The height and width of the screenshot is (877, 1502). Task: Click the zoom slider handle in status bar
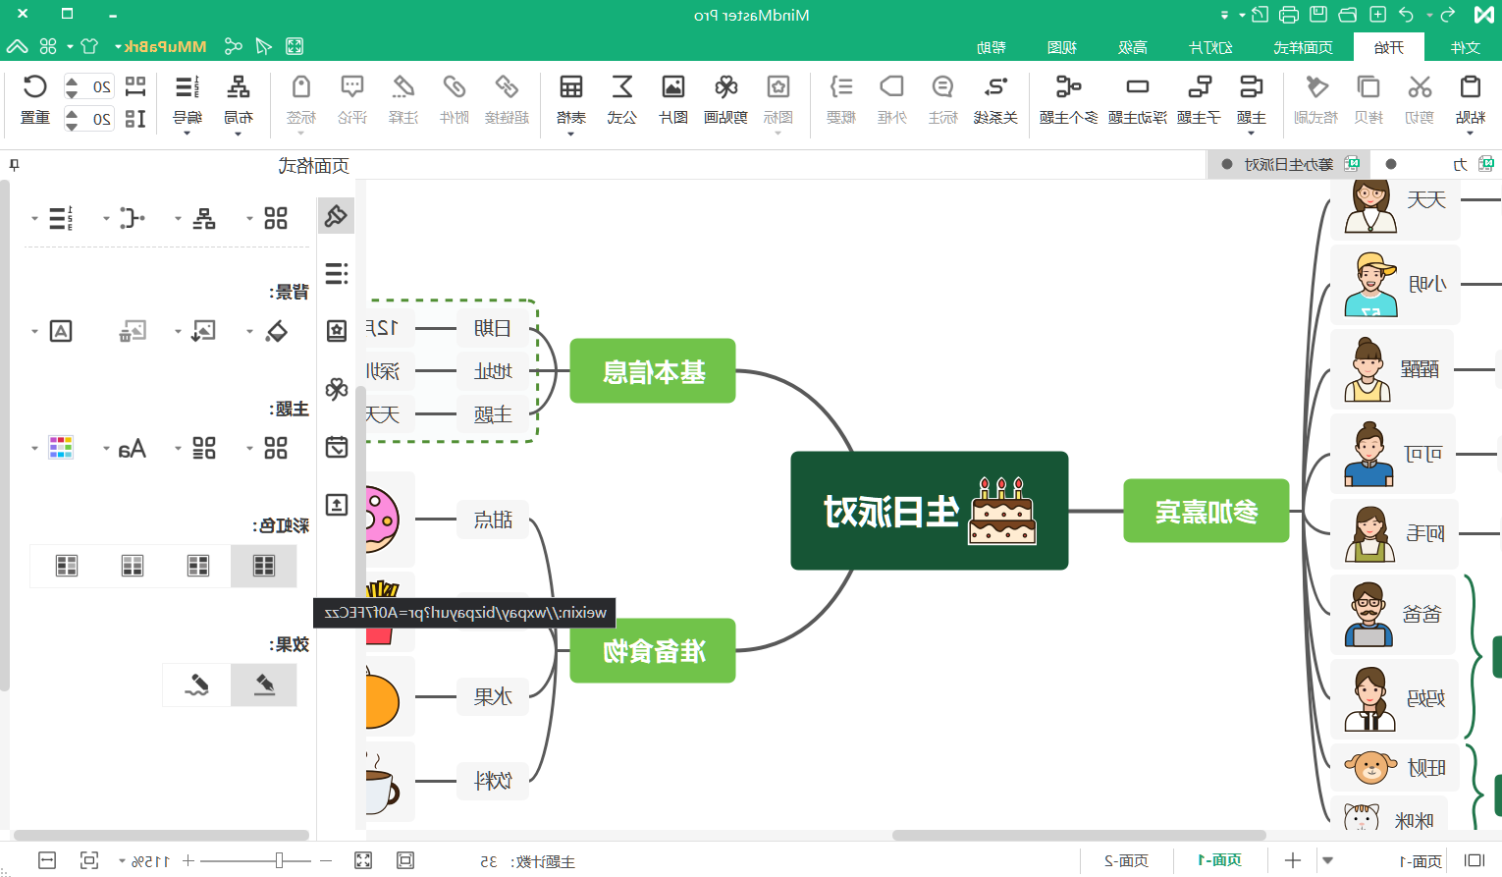point(279,860)
